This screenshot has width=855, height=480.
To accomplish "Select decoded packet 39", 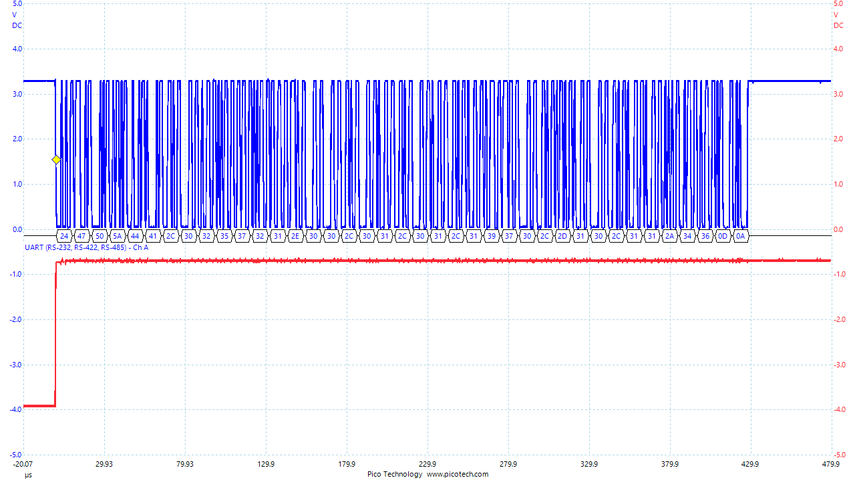I will click(492, 236).
